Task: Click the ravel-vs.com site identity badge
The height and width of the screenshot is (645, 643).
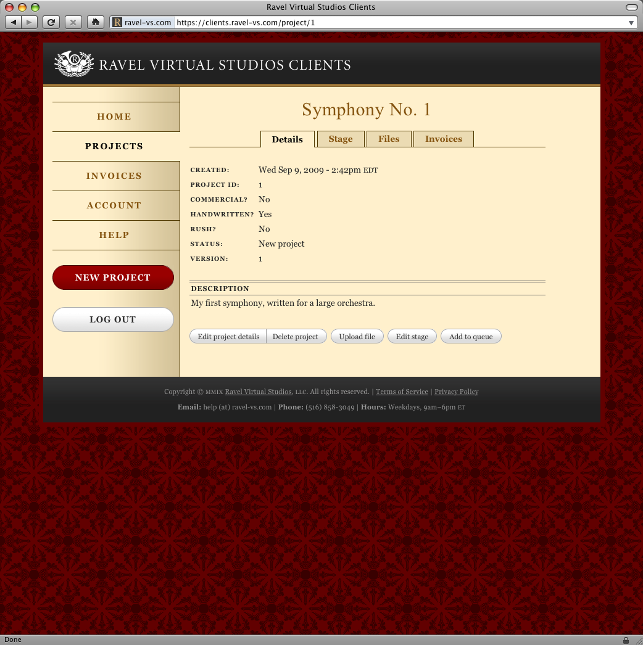Action: [x=142, y=23]
